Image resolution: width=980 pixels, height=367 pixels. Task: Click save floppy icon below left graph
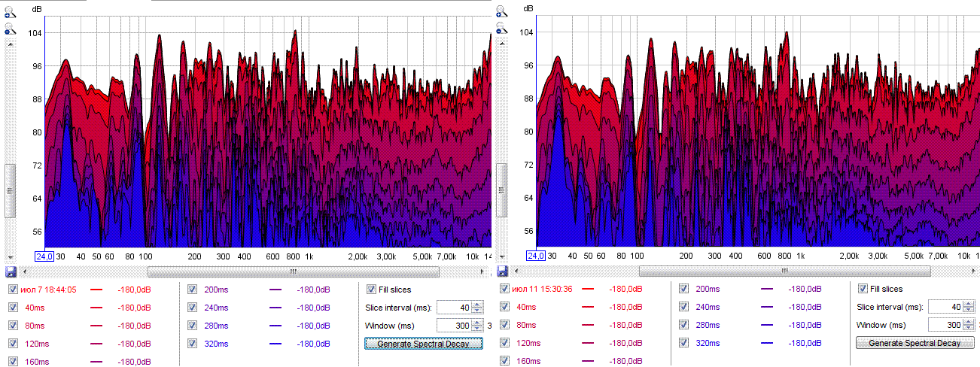11,271
